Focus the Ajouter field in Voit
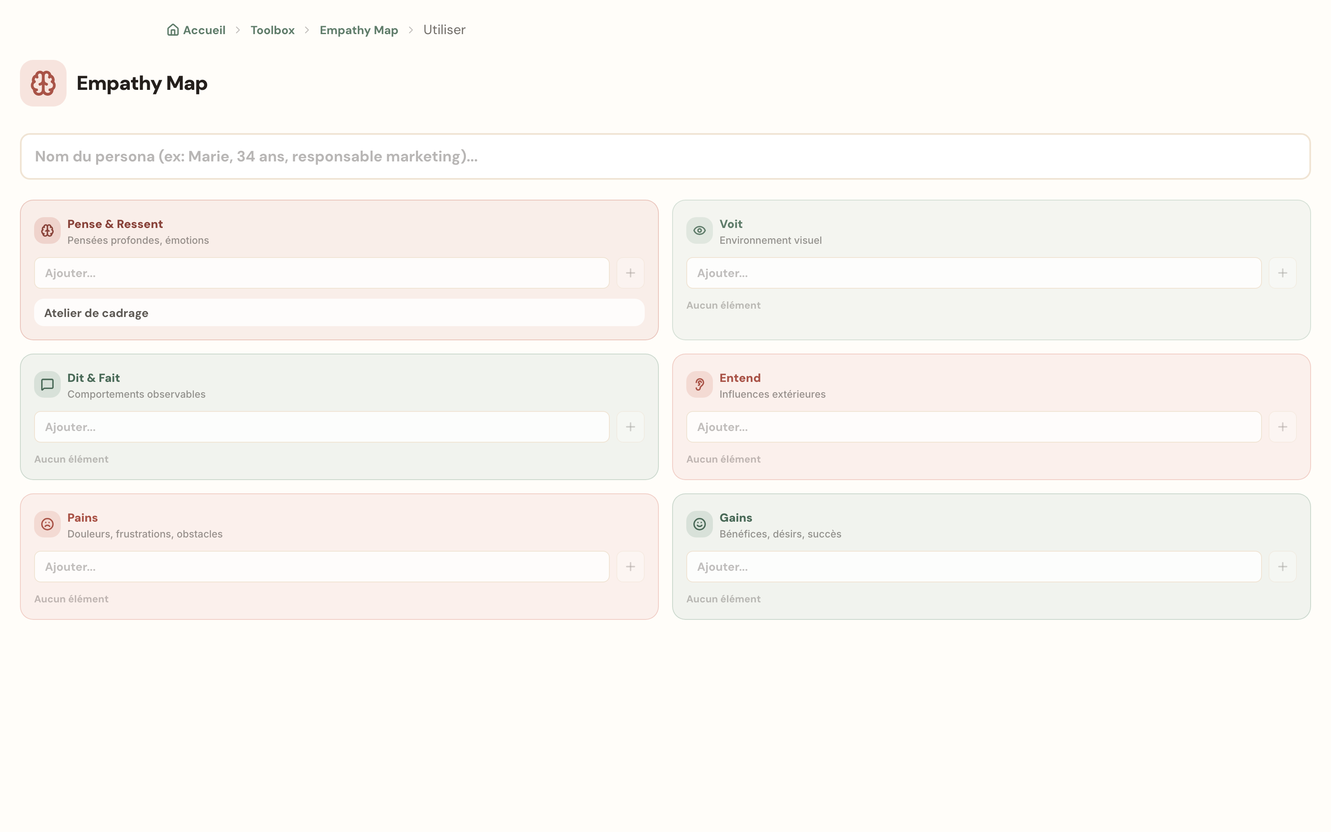Image resolution: width=1331 pixels, height=832 pixels. click(974, 273)
